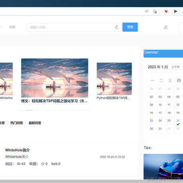Click center whale carousel image
Image resolution: width=183 pixels, height=183 pixels.
point(55,78)
